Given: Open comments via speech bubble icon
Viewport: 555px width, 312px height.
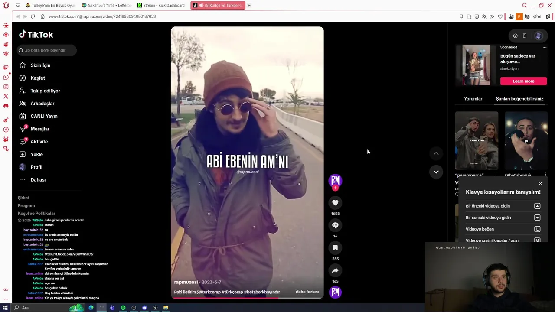Looking at the screenshot, I should pos(335,225).
